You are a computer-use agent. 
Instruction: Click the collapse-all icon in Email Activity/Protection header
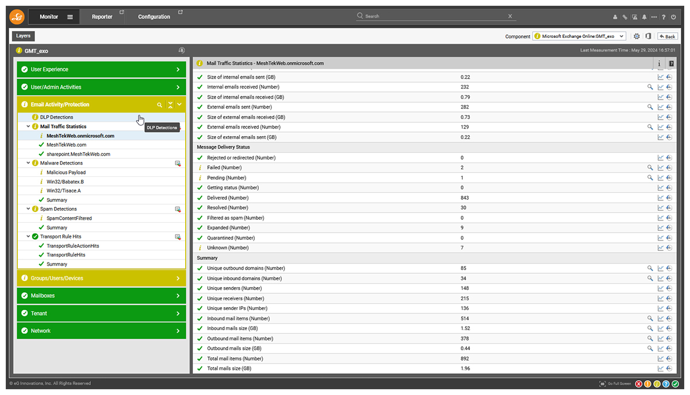pyautogui.click(x=170, y=104)
